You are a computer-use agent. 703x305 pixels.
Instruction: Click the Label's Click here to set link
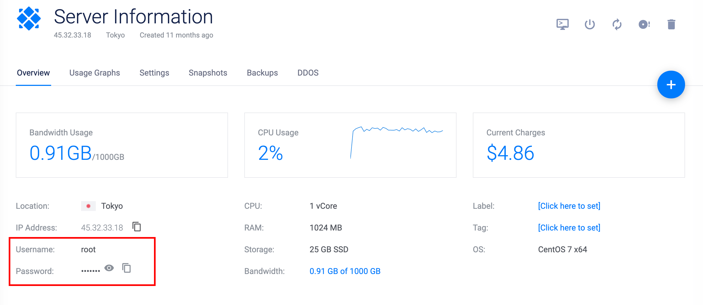[x=569, y=206]
